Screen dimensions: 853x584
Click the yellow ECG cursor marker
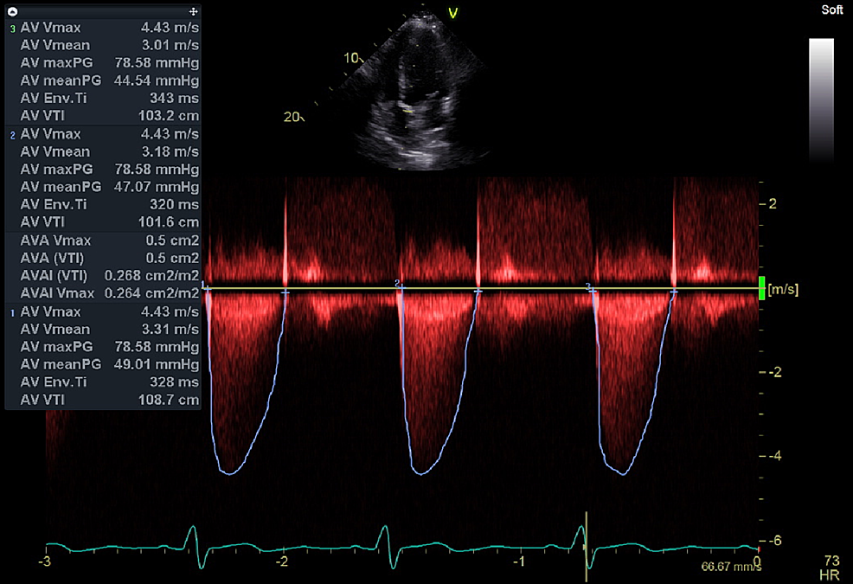(587, 540)
